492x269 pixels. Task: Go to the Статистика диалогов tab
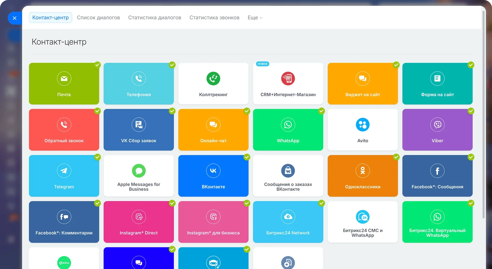click(x=155, y=18)
